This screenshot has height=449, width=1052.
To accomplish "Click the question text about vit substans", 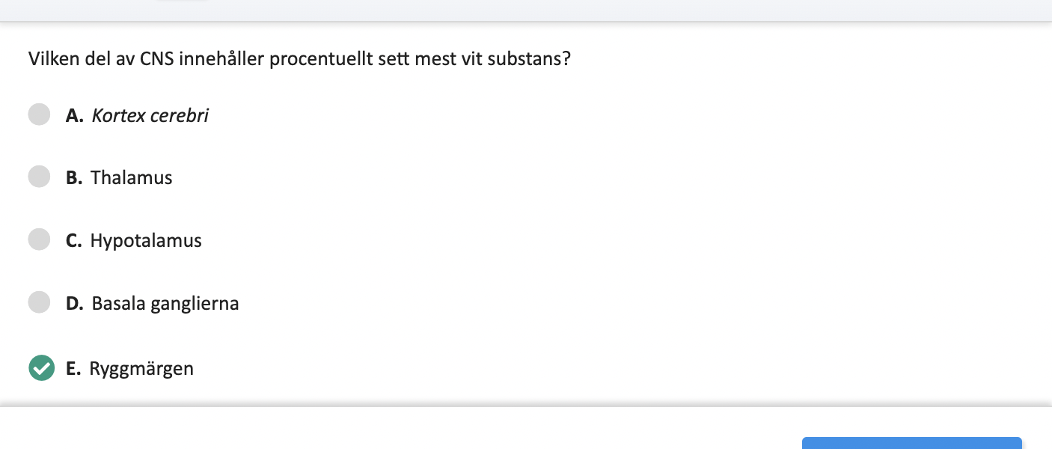I will pos(299,58).
